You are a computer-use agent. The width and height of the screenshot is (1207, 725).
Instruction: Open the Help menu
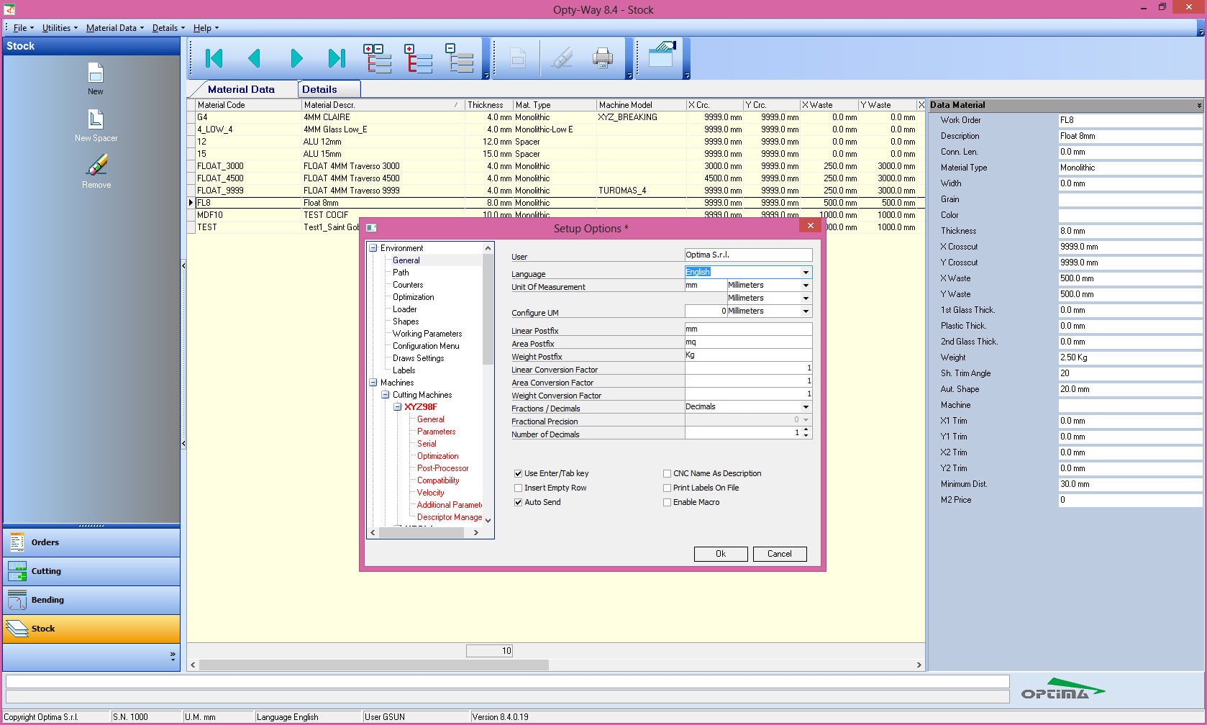point(206,28)
